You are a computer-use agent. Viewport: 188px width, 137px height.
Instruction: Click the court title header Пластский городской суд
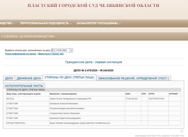pyautogui.click(x=93, y=5)
